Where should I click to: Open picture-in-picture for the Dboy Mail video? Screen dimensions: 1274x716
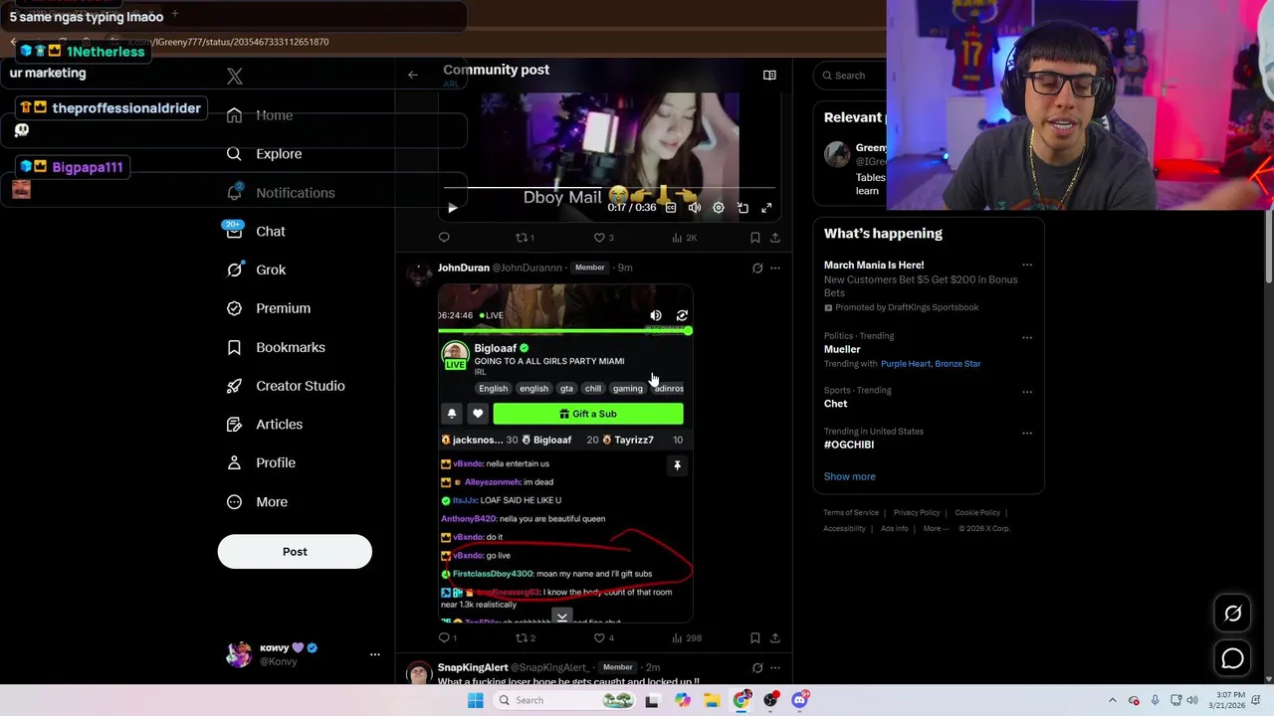743,208
